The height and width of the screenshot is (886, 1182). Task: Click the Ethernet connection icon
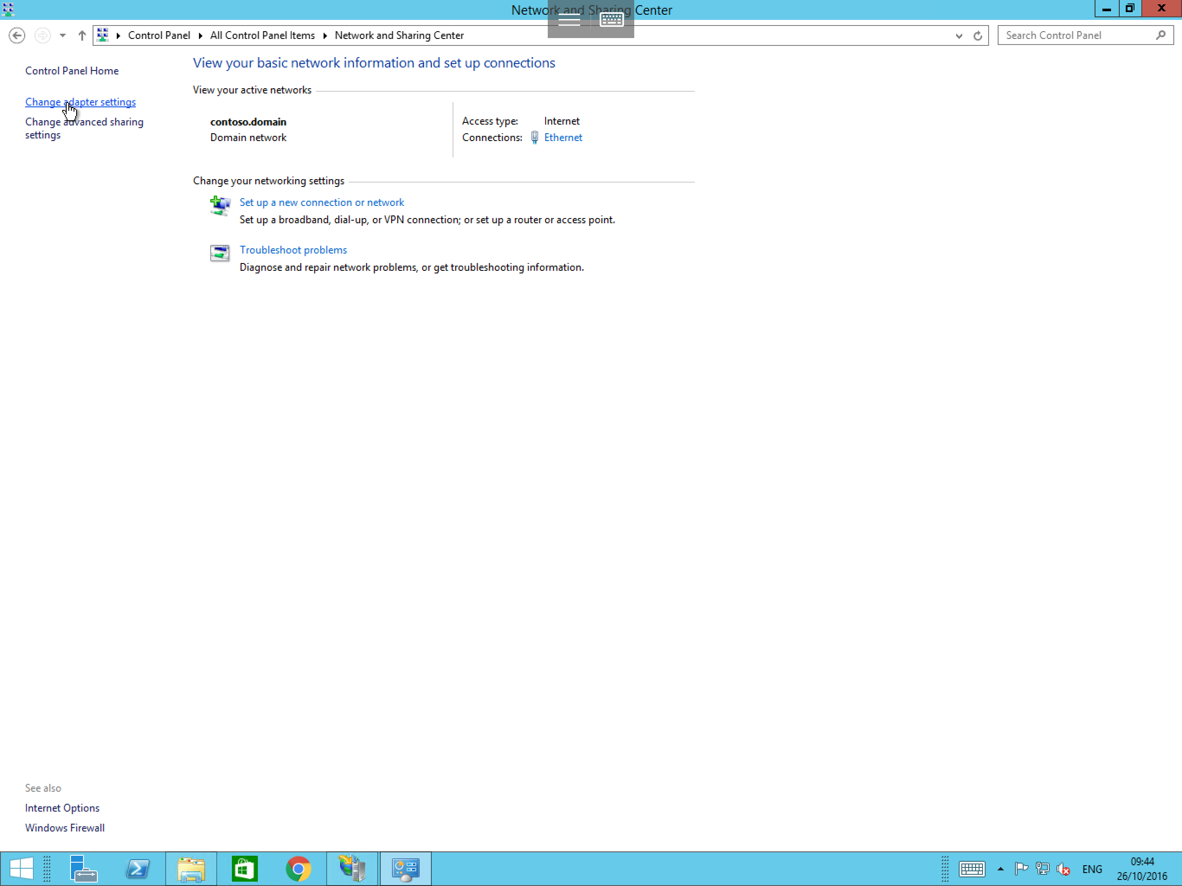click(534, 137)
